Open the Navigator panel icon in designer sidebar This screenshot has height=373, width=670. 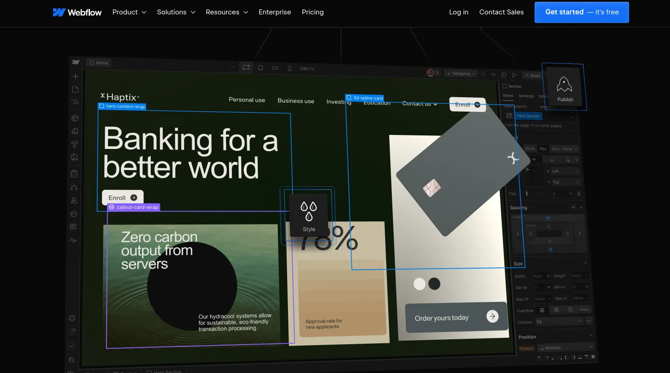[x=75, y=102]
